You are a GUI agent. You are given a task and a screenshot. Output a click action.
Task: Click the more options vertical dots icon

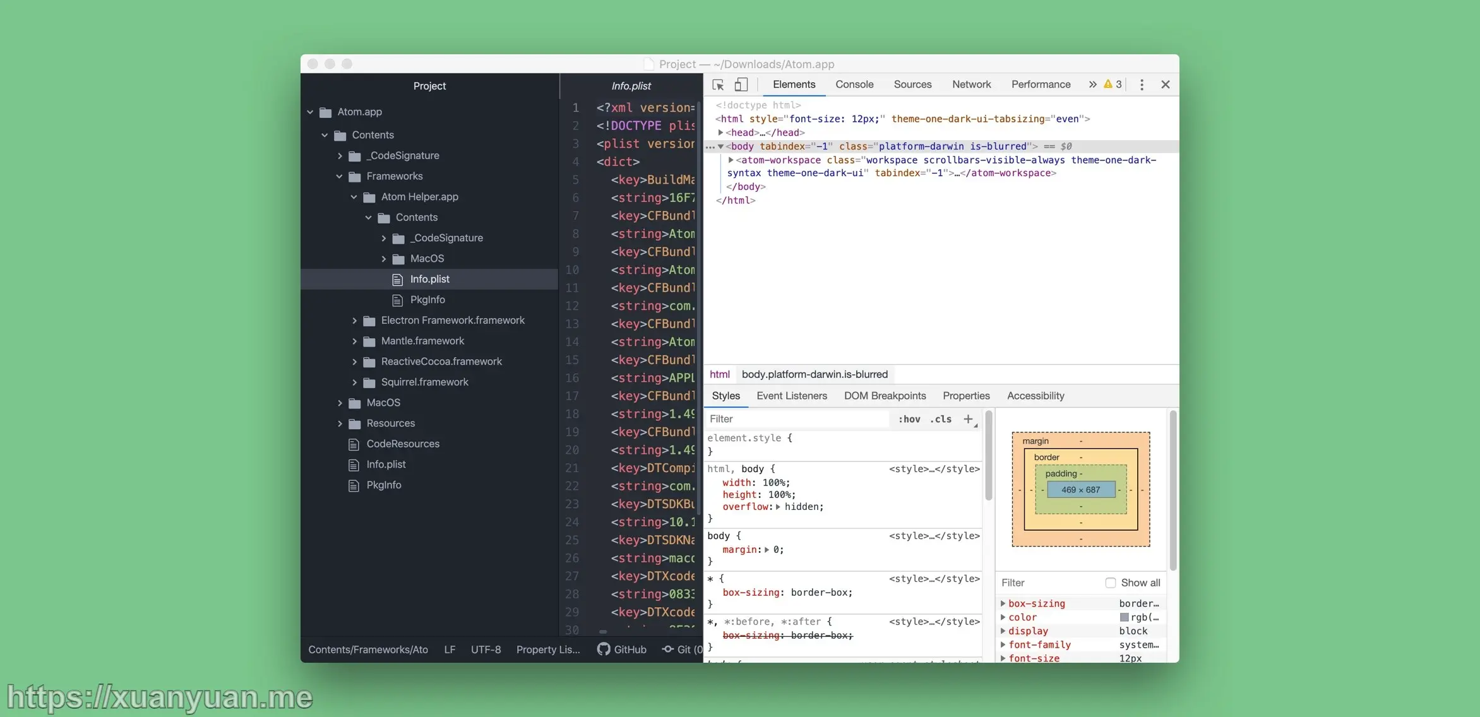(x=1142, y=85)
